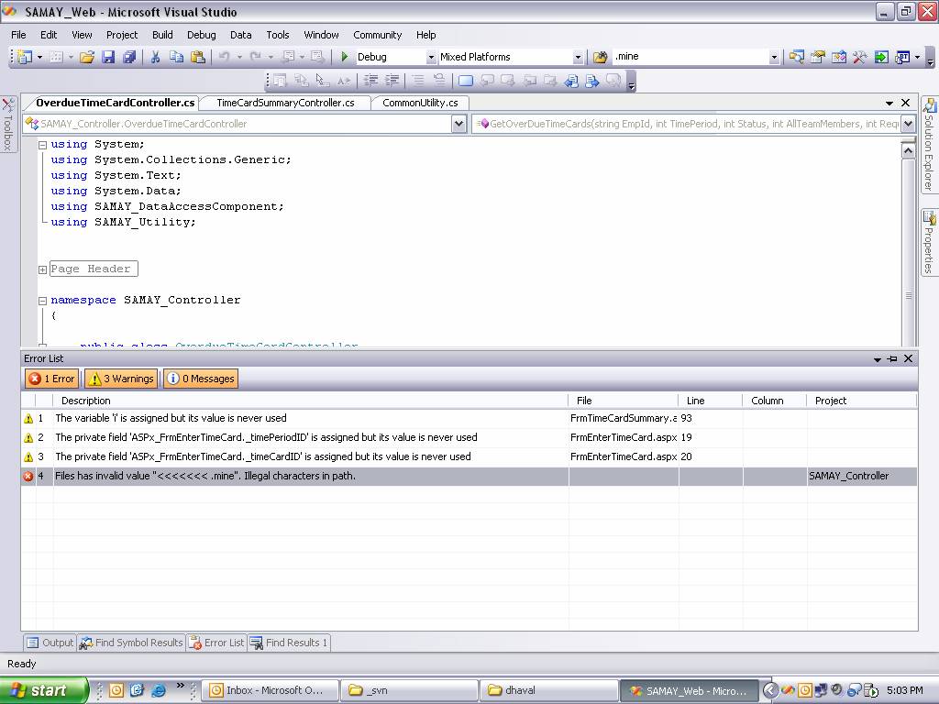Open the Solution Explorer side tab
The height and width of the screenshot is (704, 939).
(929, 144)
